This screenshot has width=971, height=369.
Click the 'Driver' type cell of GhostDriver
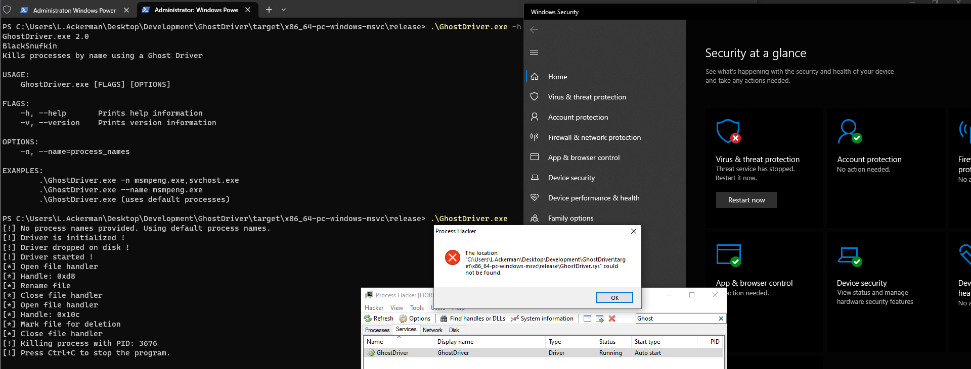coord(556,353)
